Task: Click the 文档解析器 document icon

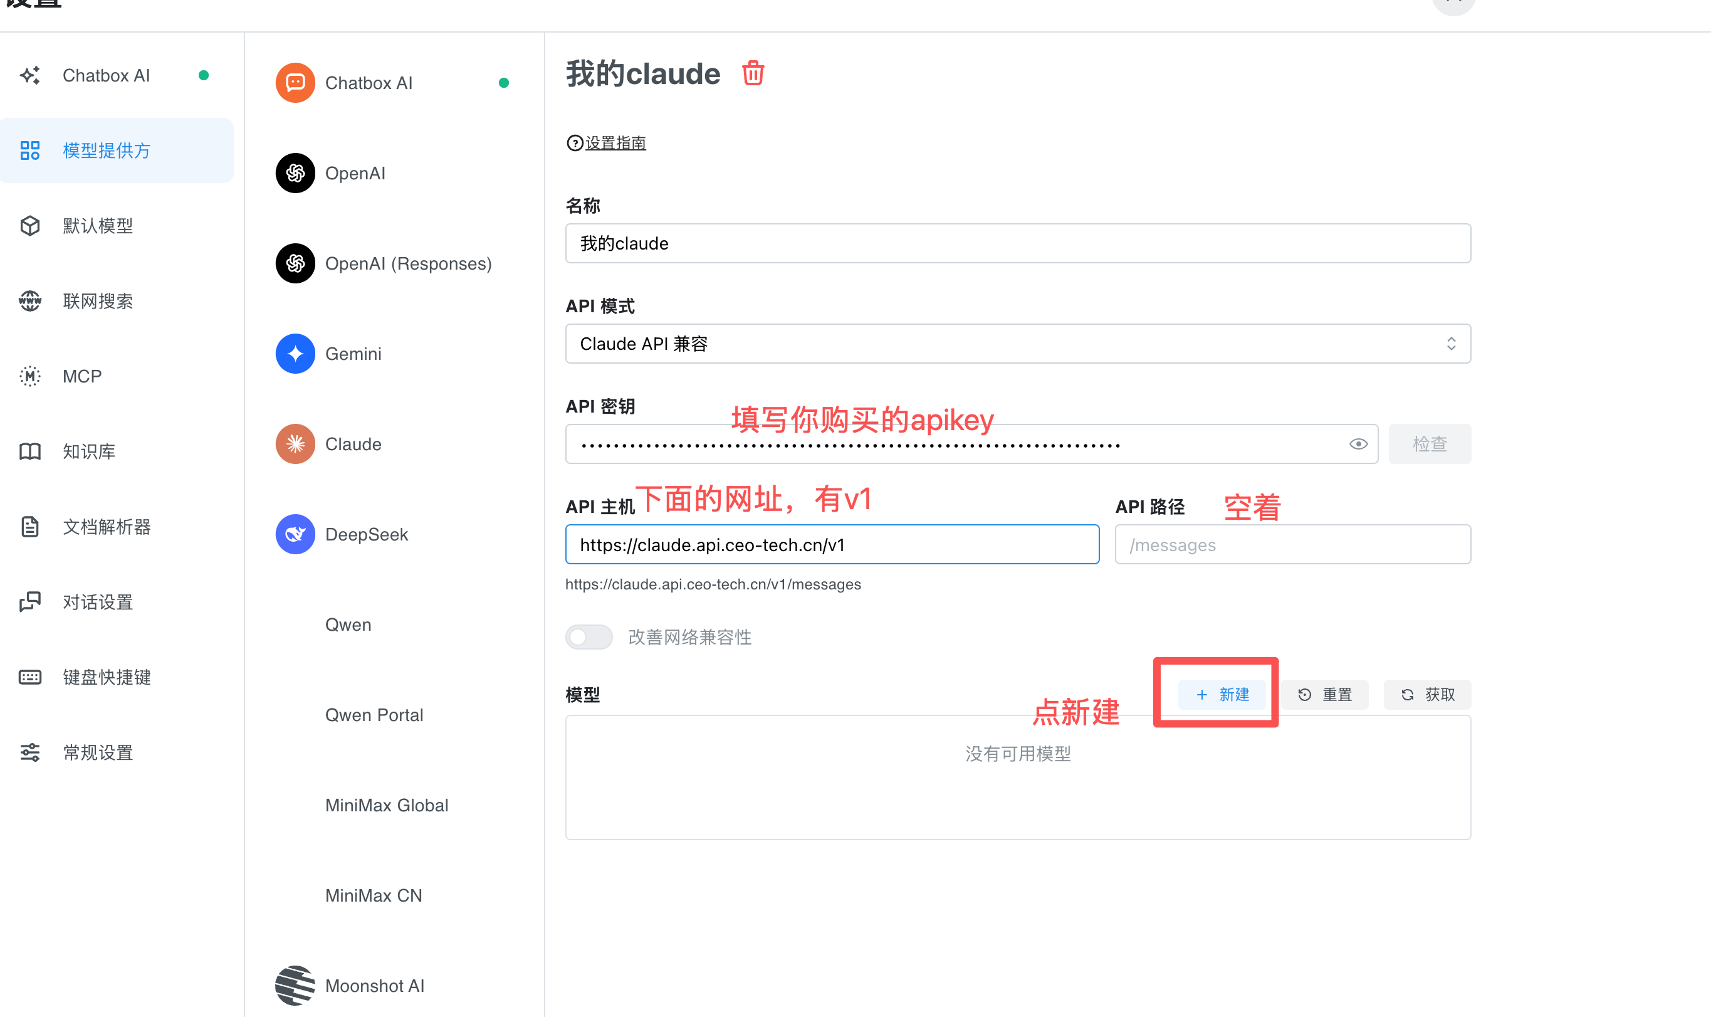Action: coord(30,527)
